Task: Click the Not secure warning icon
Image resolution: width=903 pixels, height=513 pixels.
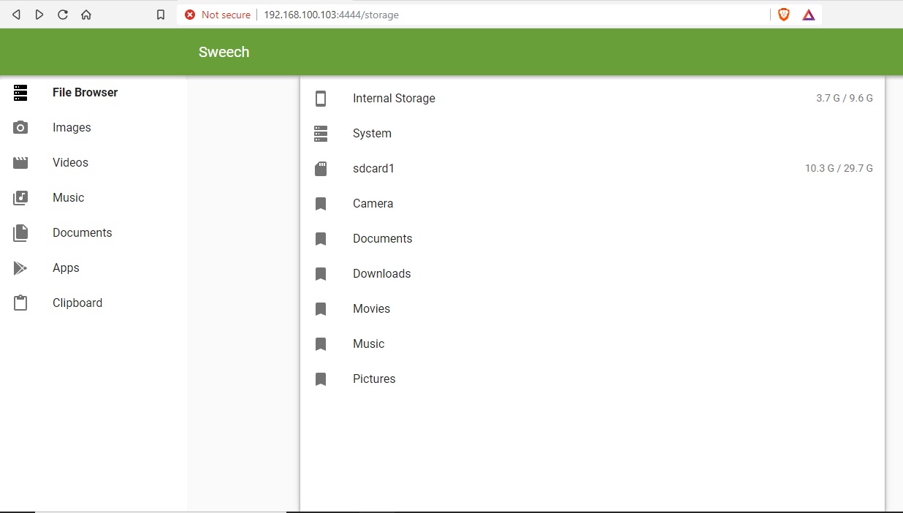Action: (190, 15)
